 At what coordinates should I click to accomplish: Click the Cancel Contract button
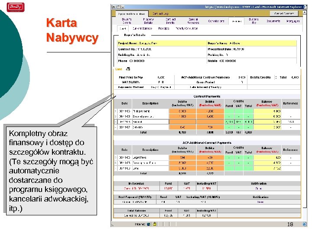[284, 13]
